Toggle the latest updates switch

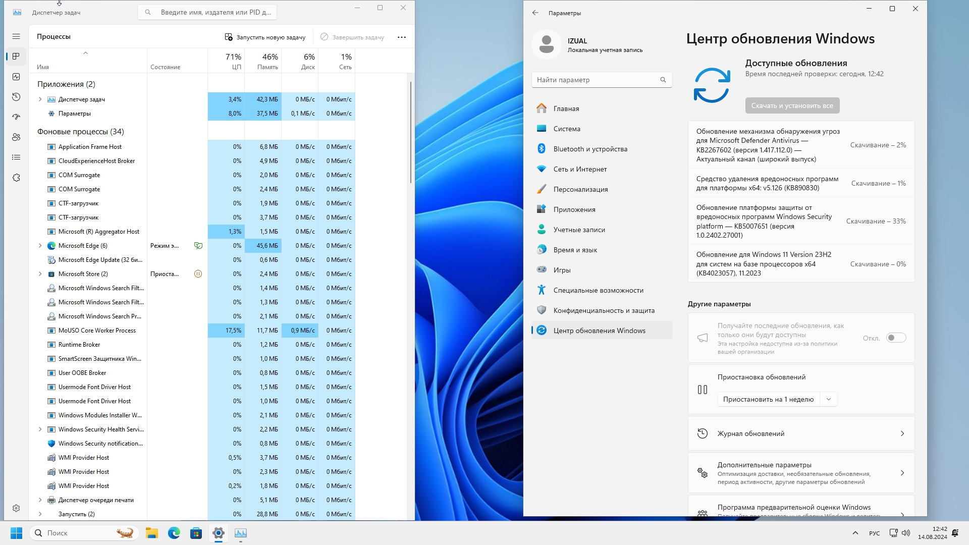click(896, 338)
